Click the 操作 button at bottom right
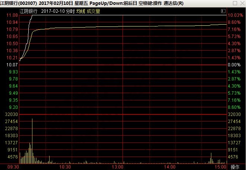Screen dimensions: 246x170 [x=235, y=167]
